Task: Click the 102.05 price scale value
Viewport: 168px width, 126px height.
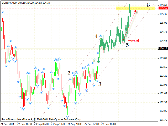Action: pyautogui.click(x=163, y=111)
